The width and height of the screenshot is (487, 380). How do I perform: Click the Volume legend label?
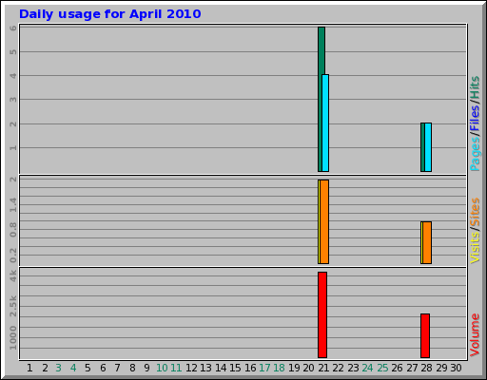[475, 335]
